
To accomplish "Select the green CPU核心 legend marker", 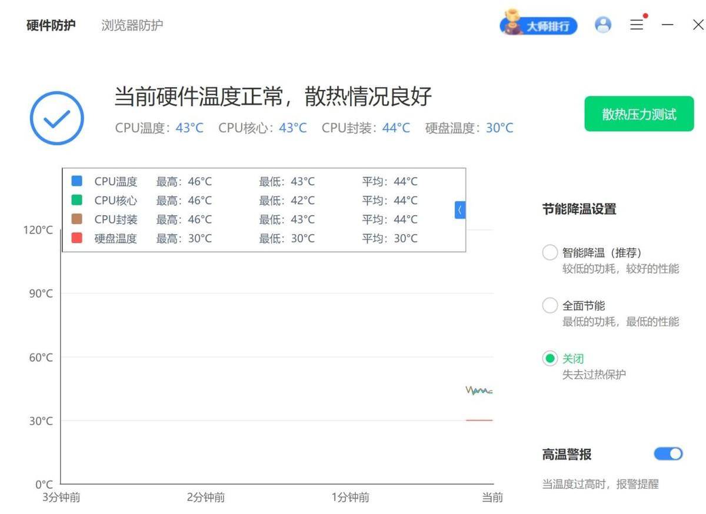I will point(77,200).
